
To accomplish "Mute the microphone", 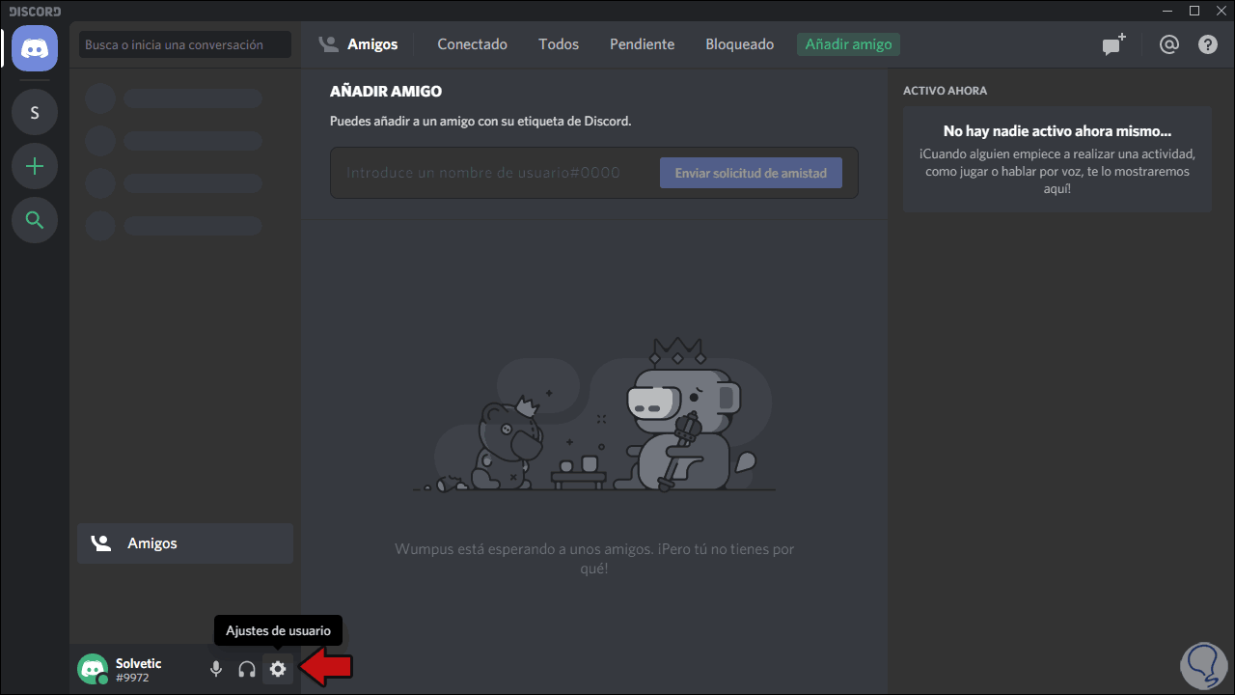I will 216,669.
